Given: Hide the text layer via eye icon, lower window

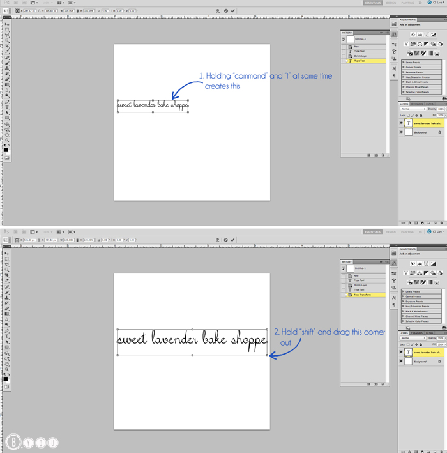Looking at the screenshot, I should point(401,352).
